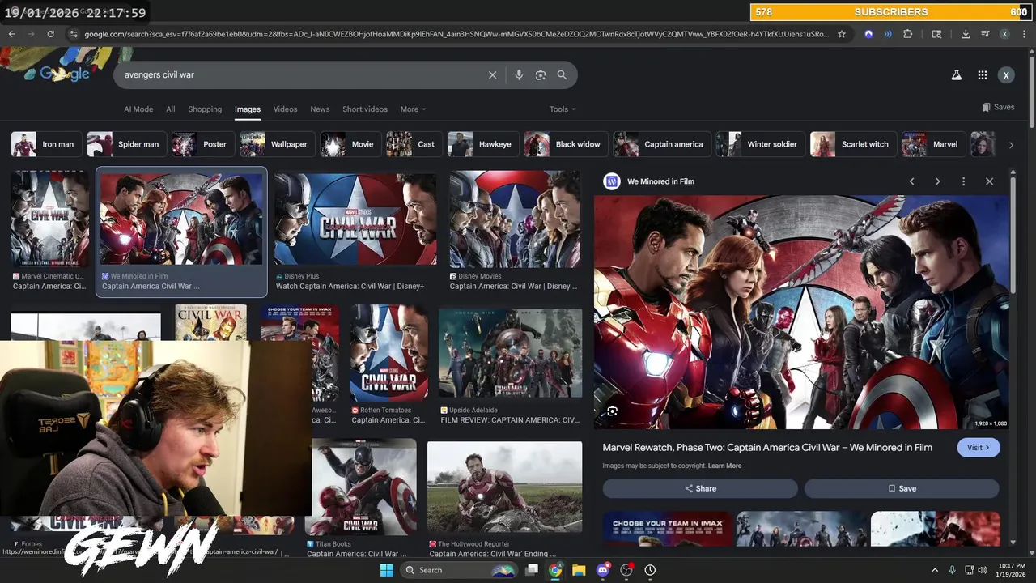
Task: Switch to Shopping tab
Action: [205, 109]
